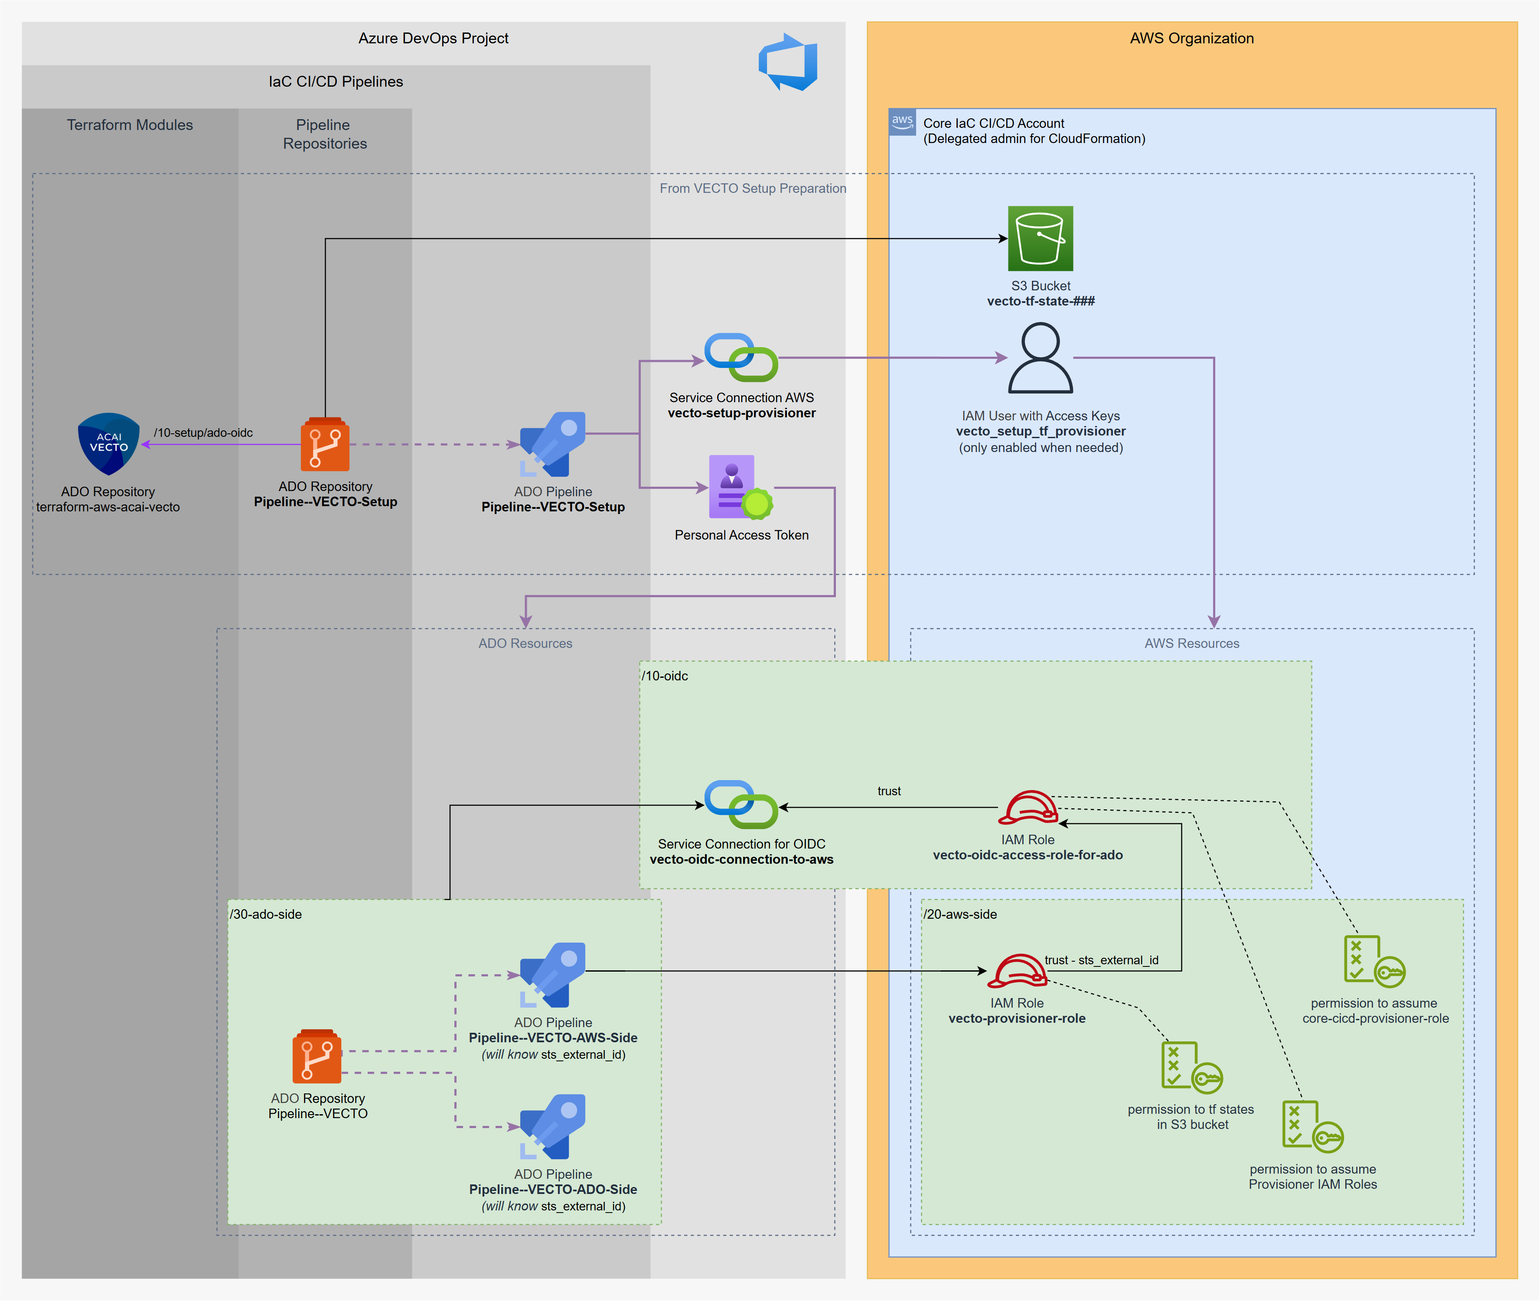Select the vecto-setup-provisioner service connection icon
The image size is (1540, 1301).
coord(741,357)
